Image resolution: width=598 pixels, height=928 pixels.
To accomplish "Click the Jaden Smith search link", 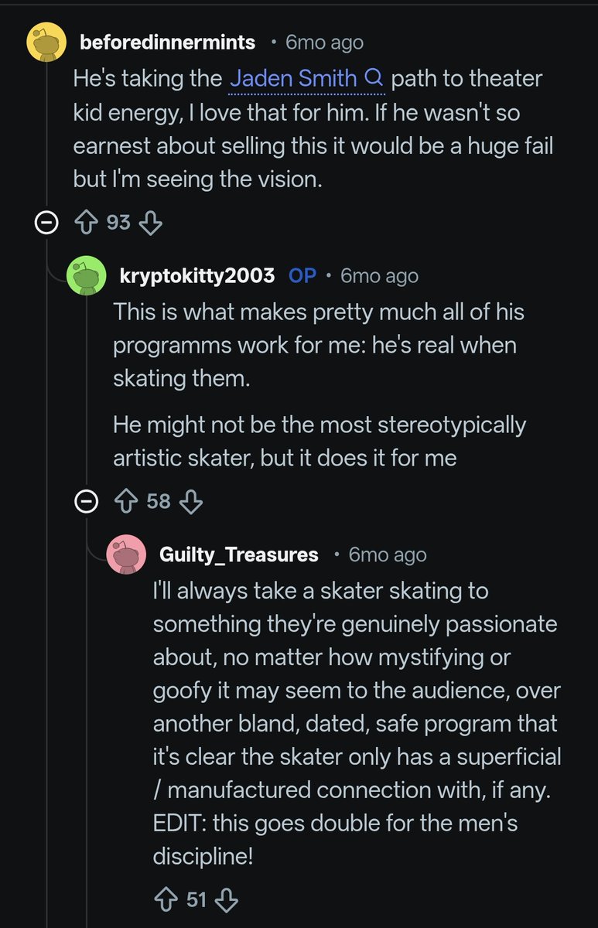I will click(294, 78).
